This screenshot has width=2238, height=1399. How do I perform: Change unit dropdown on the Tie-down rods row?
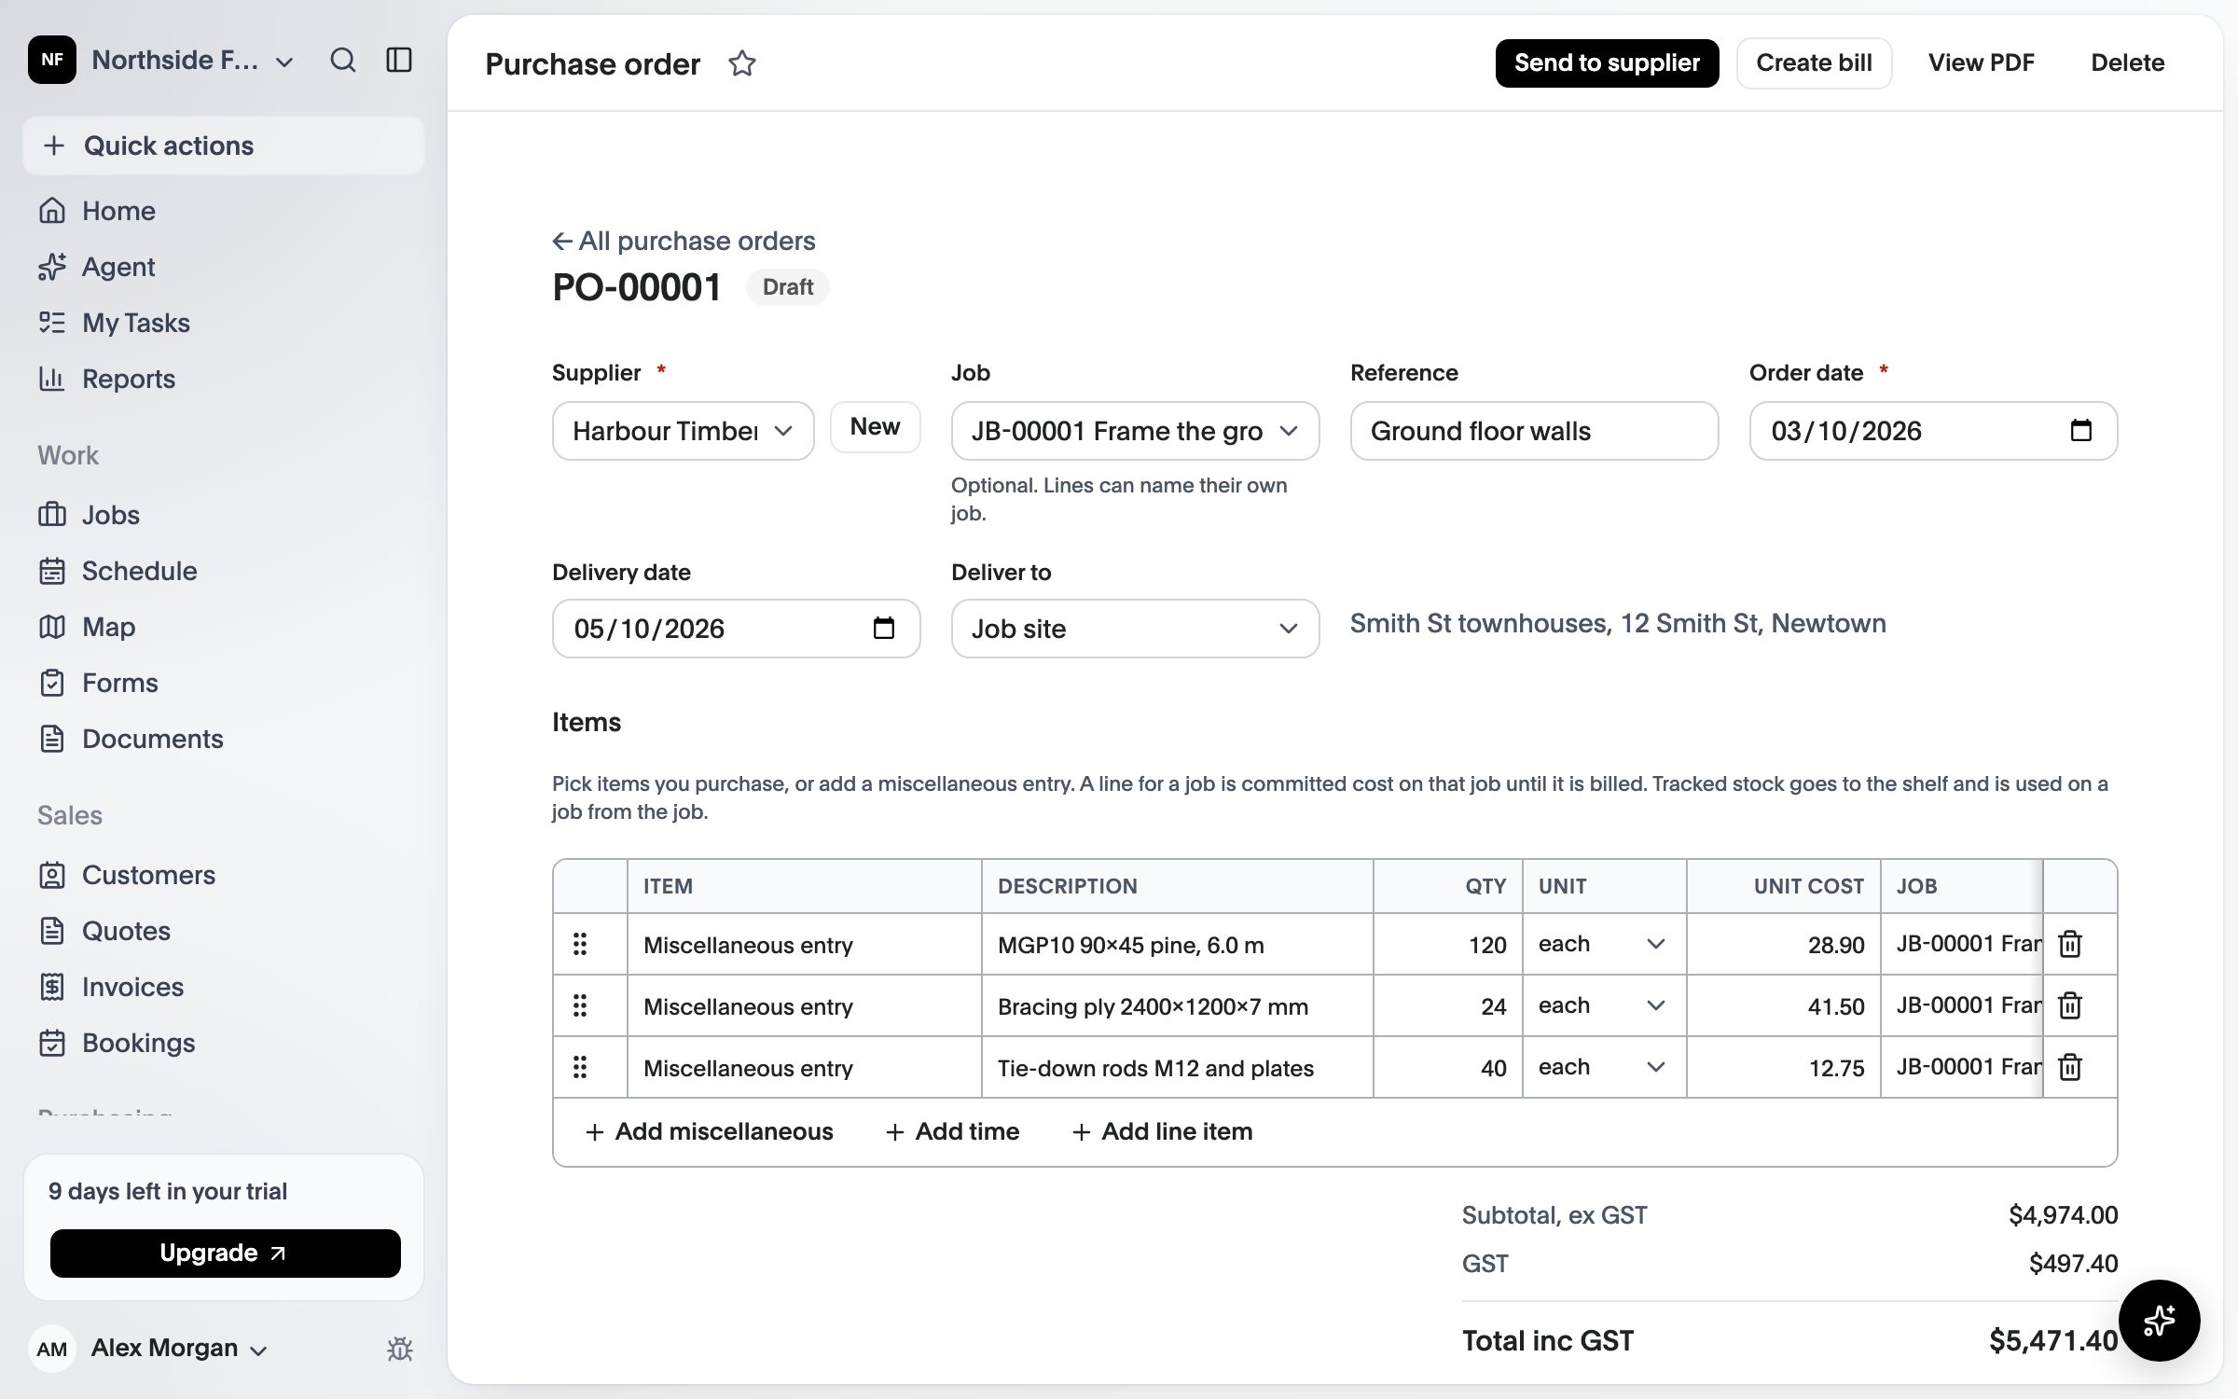(1604, 1067)
